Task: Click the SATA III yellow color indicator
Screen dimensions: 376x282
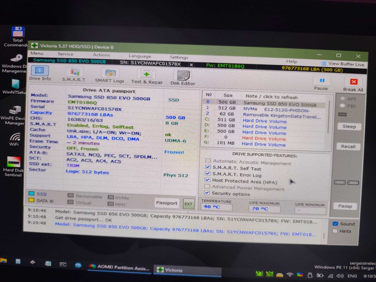Action: [31, 200]
